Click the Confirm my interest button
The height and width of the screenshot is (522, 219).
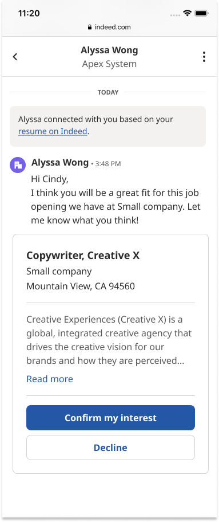click(111, 418)
